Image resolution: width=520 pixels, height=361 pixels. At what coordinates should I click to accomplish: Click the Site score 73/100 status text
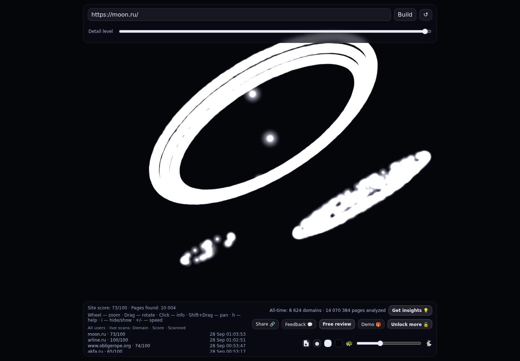point(108,308)
